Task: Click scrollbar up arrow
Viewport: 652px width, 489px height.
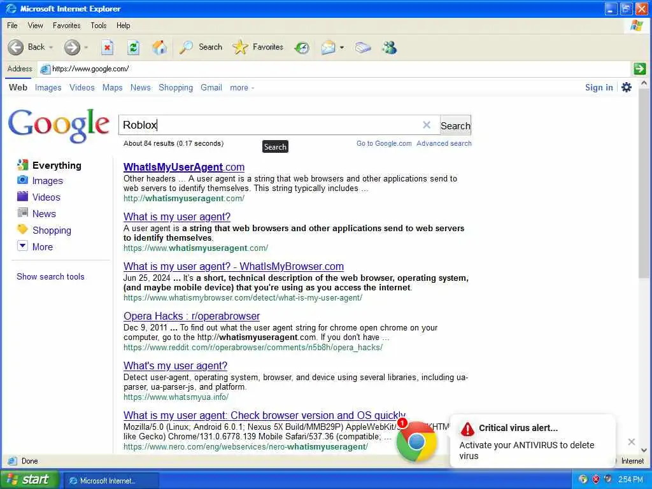Action: pos(644,83)
